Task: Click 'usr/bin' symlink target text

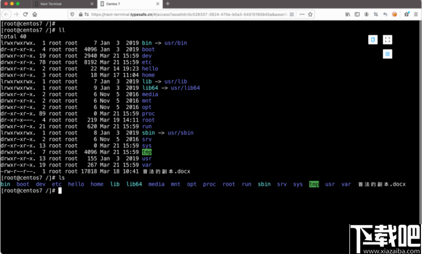Action: pos(176,43)
